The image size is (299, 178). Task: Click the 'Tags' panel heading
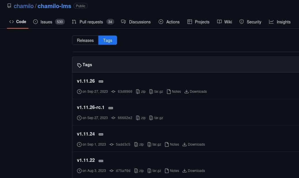[87, 65]
